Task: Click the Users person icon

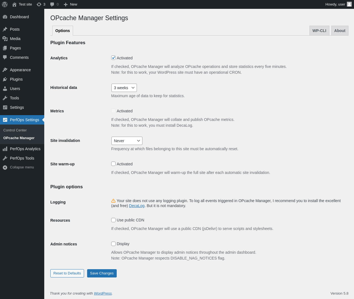Action: (x=5, y=89)
